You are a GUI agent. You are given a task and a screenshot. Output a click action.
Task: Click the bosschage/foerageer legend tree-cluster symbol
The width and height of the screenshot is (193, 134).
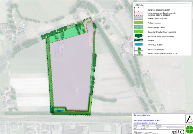[x=139, y=36]
